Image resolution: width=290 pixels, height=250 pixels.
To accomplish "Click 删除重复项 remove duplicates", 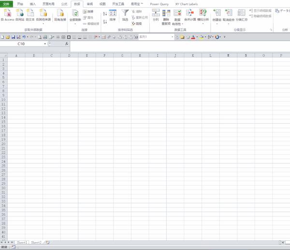I will [166, 17].
